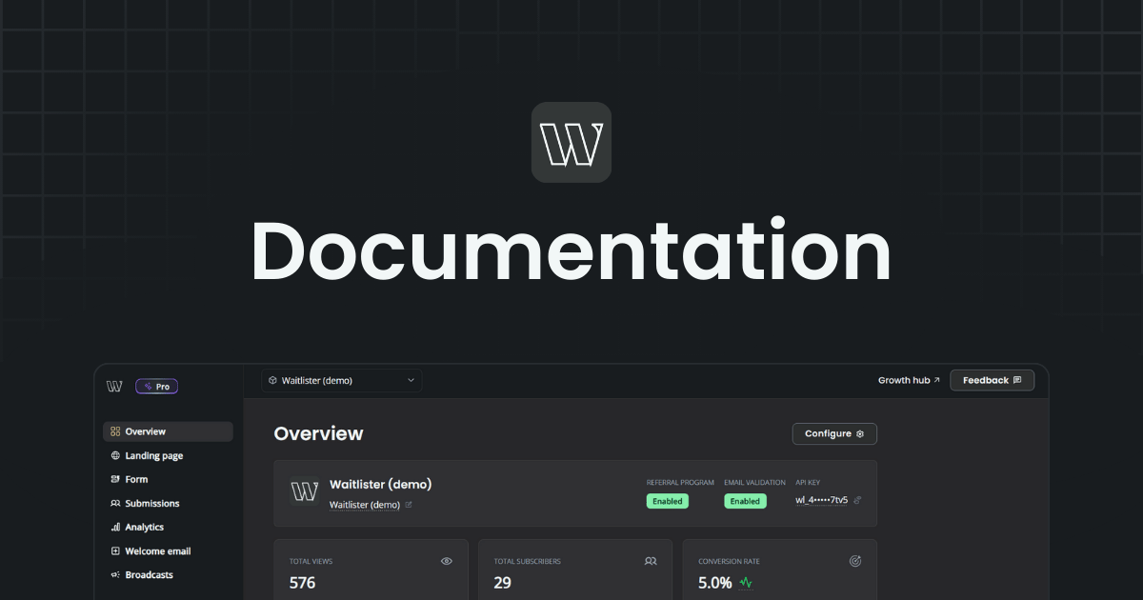This screenshot has width=1143, height=600.
Task: Select Welcome email in the sidebar
Action: coord(168,550)
